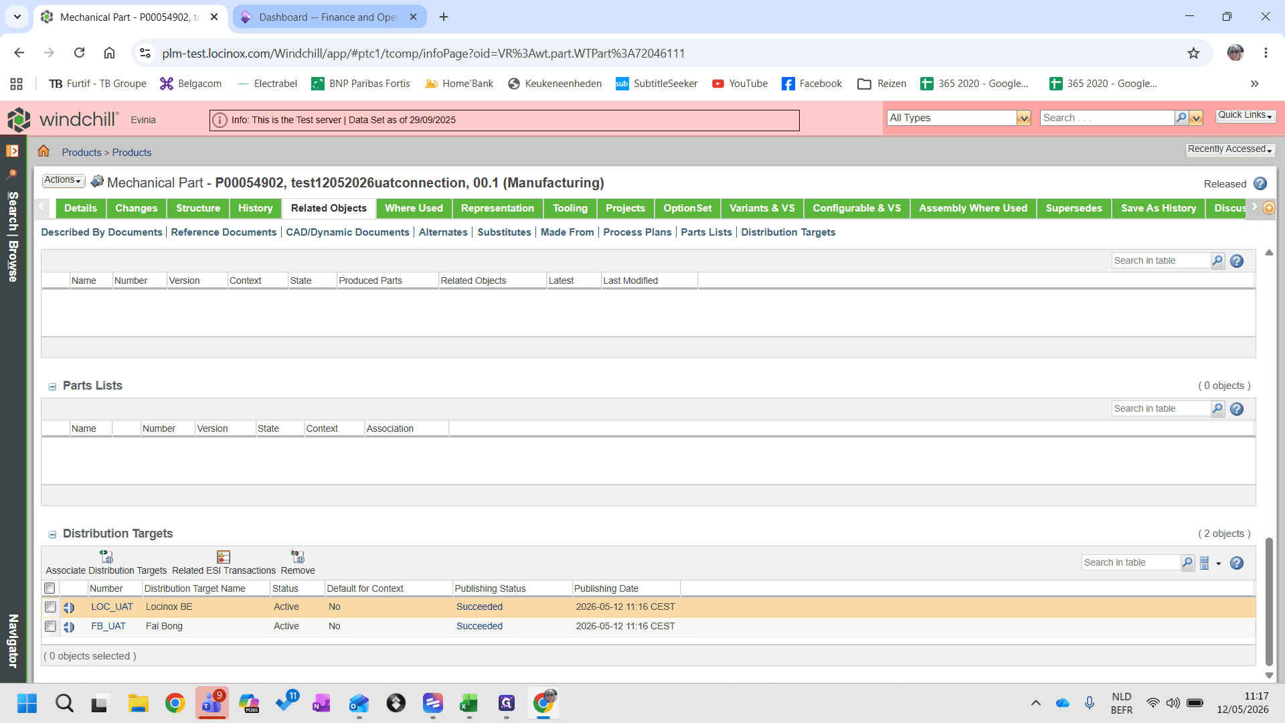Screen dimensions: 1285x723
Task: Open the Changes tab
Action: (x=137, y=208)
